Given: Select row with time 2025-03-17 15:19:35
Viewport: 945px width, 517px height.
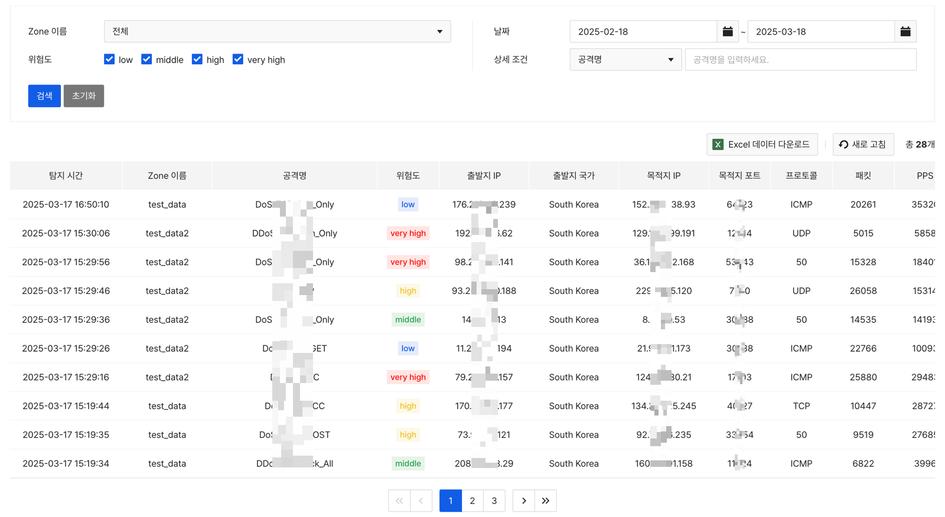Looking at the screenshot, I should pos(472,435).
